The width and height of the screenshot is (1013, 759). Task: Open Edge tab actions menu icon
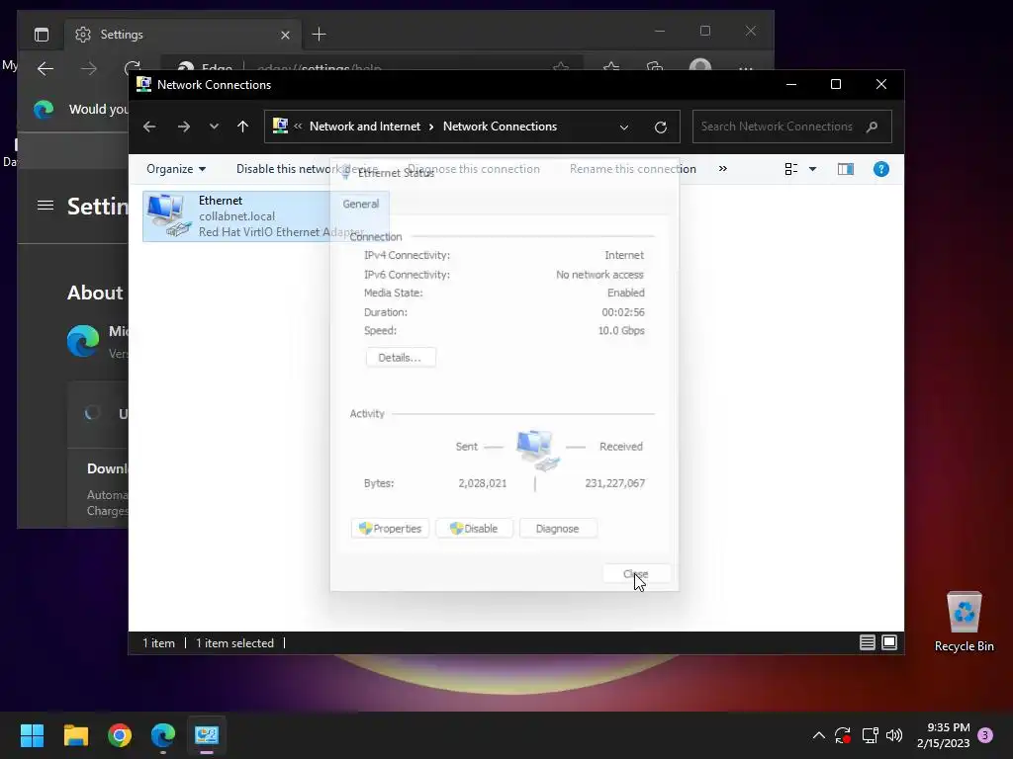(x=42, y=35)
